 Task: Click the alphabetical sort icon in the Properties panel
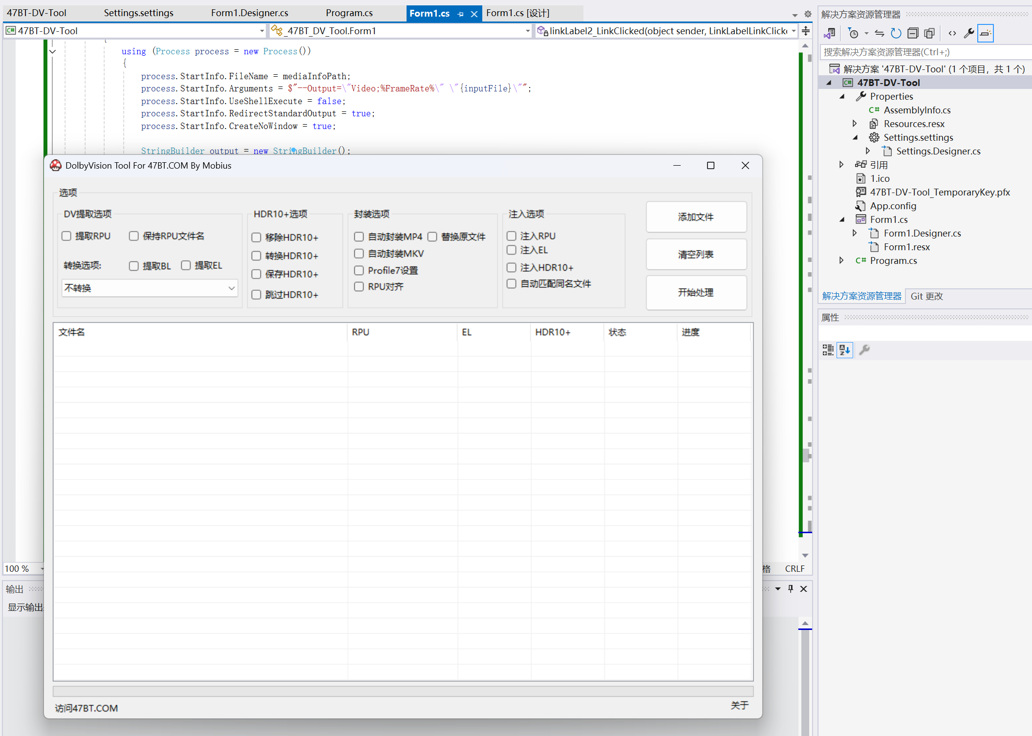(x=845, y=350)
